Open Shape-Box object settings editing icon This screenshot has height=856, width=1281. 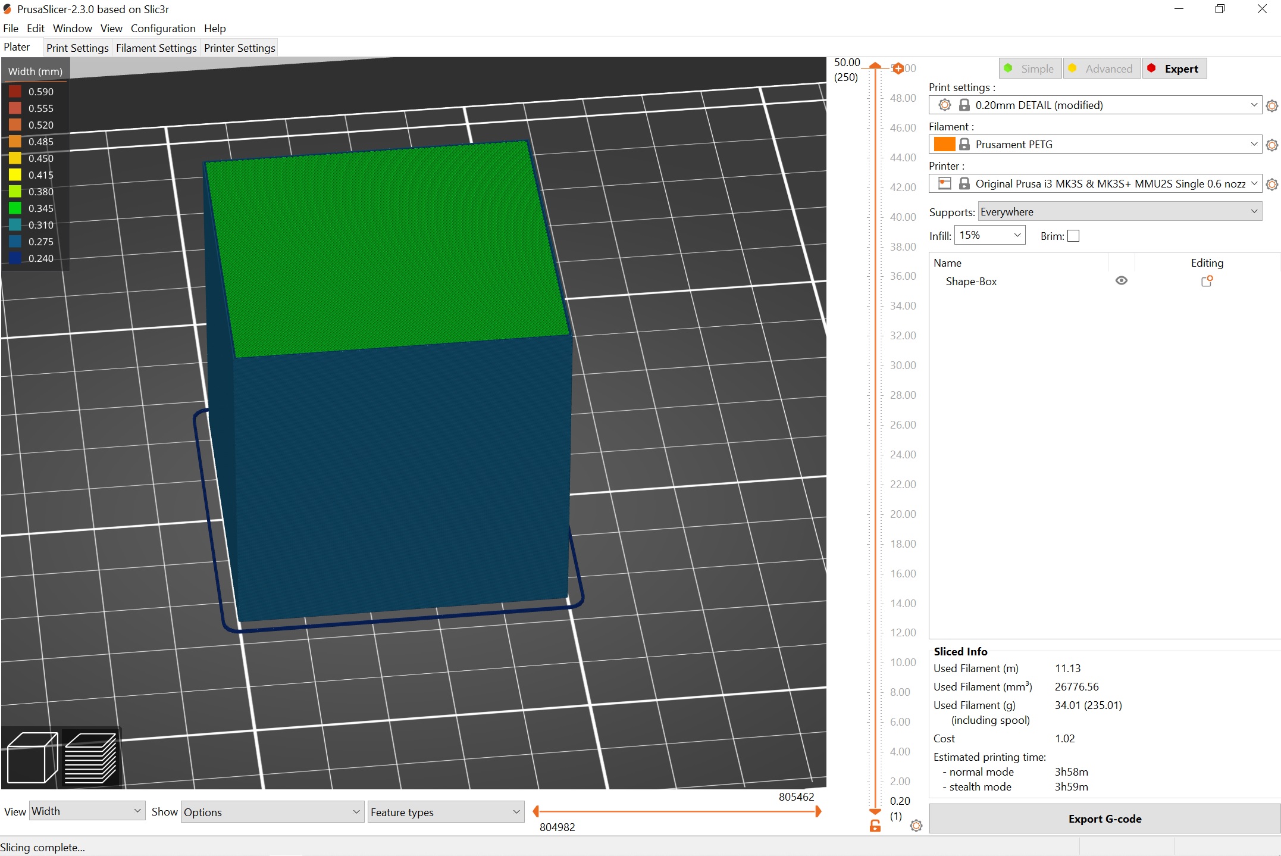coord(1207,280)
